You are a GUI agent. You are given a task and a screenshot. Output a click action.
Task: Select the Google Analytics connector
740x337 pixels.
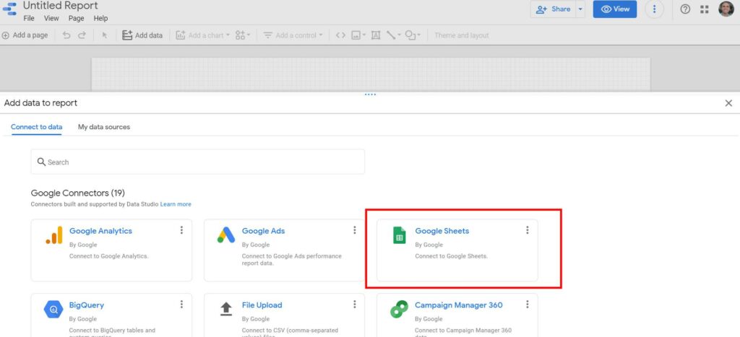111,250
